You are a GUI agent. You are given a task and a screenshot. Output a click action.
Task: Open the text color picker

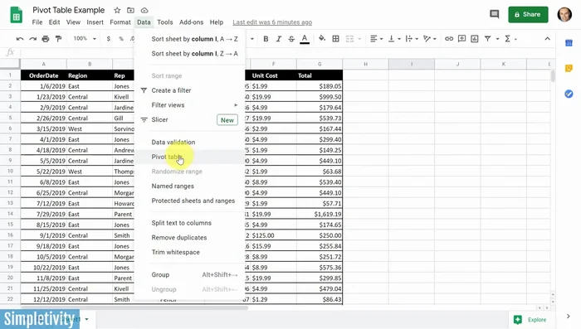pos(305,38)
